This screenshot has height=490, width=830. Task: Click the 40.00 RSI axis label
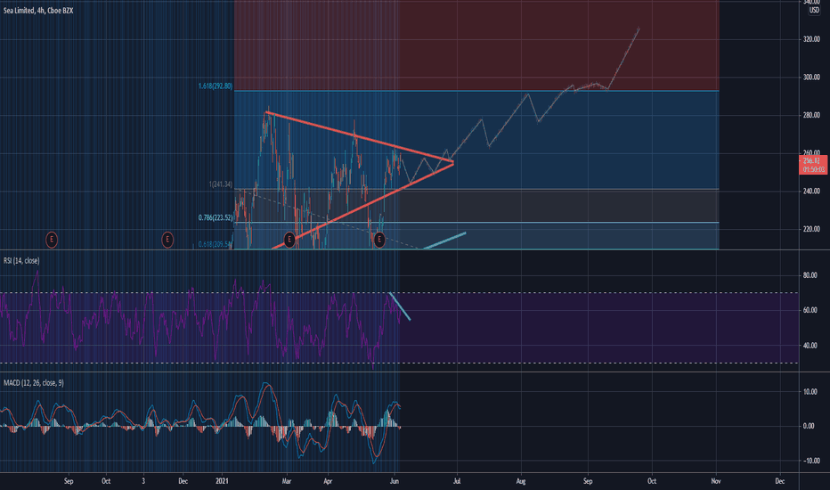coord(810,346)
